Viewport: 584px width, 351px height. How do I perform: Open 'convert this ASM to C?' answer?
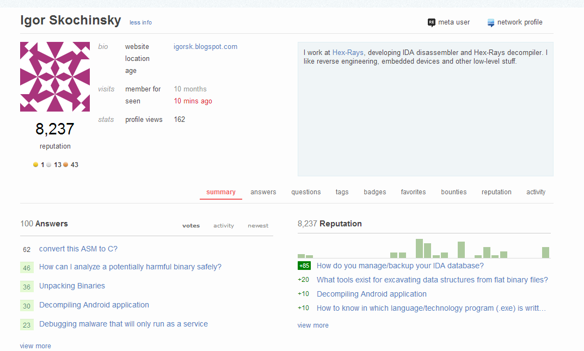[78, 249]
